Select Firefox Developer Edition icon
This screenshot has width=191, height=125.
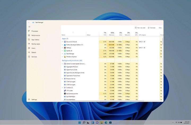point(65,45)
